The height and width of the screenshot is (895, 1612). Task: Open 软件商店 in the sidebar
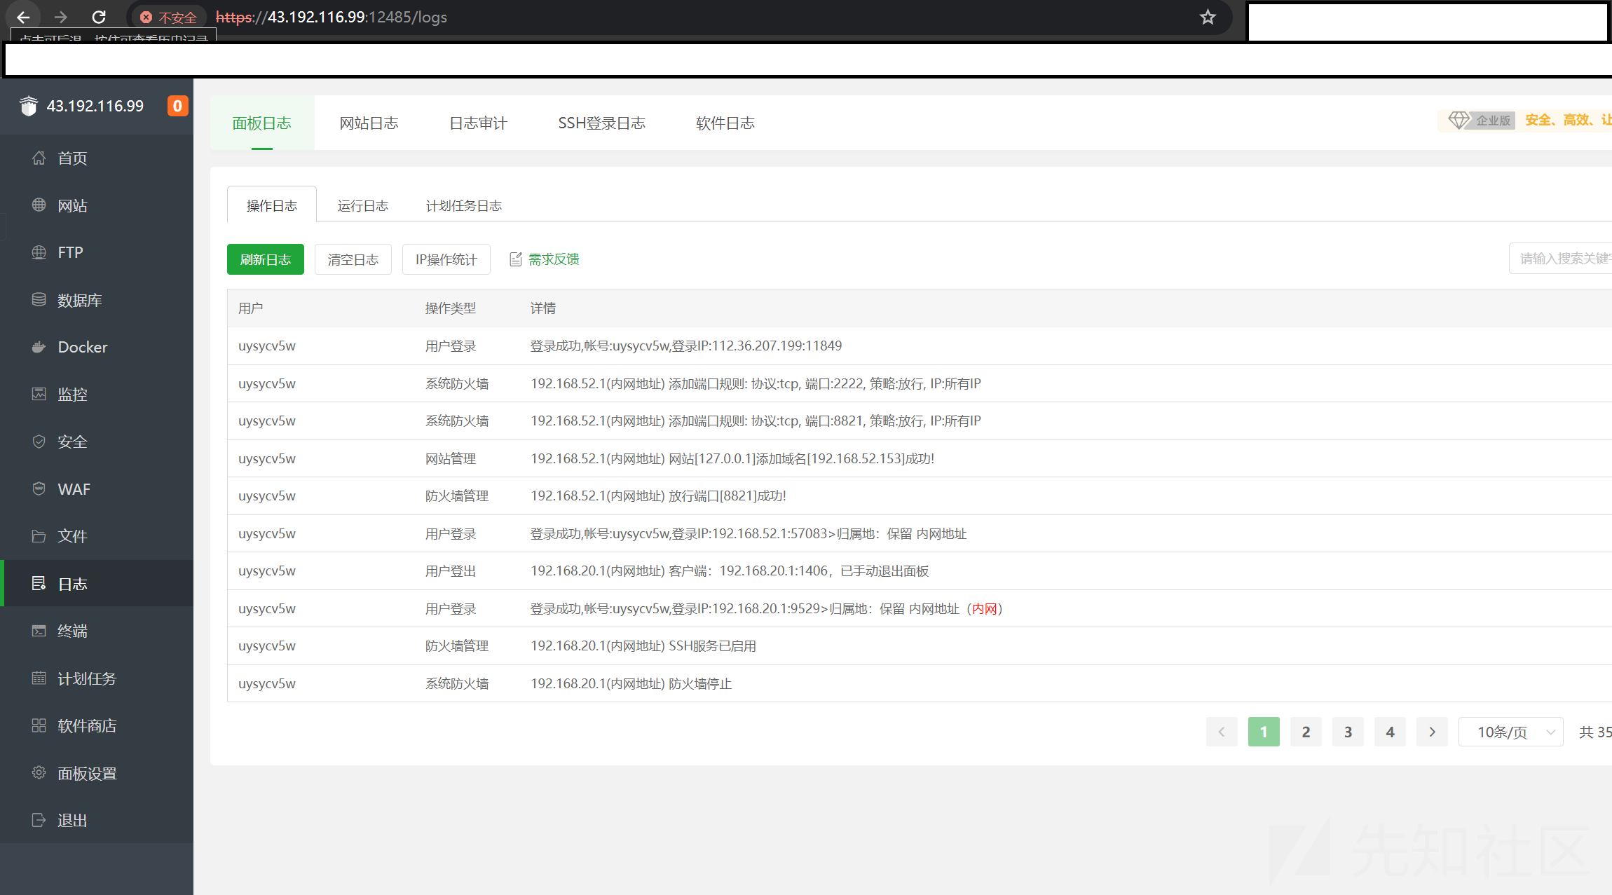coord(98,725)
